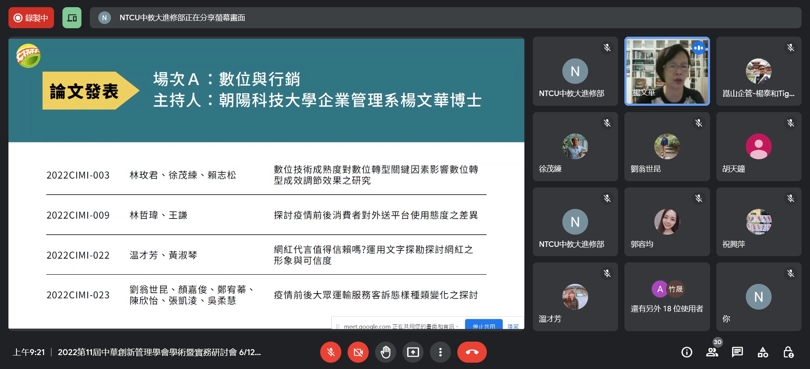Expand the 18 other users tile
Screen dimensions: 810x369
667,297
